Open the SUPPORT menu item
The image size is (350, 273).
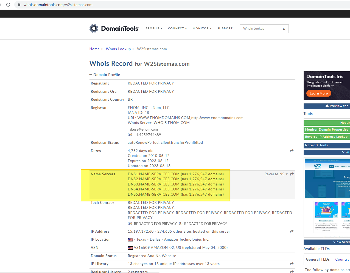(x=225, y=29)
